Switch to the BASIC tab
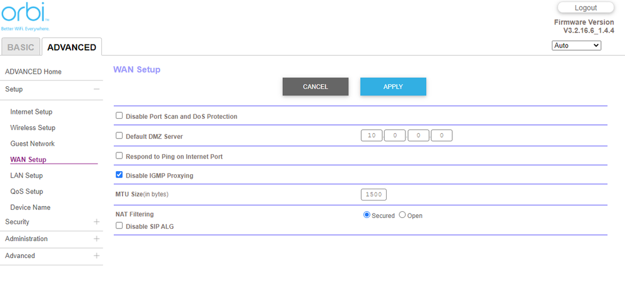The height and width of the screenshot is (293, 625). [x=21, y=47]
